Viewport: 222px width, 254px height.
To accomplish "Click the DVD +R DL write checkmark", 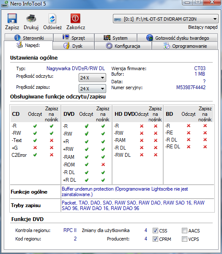I will click(x=103, y=180).
